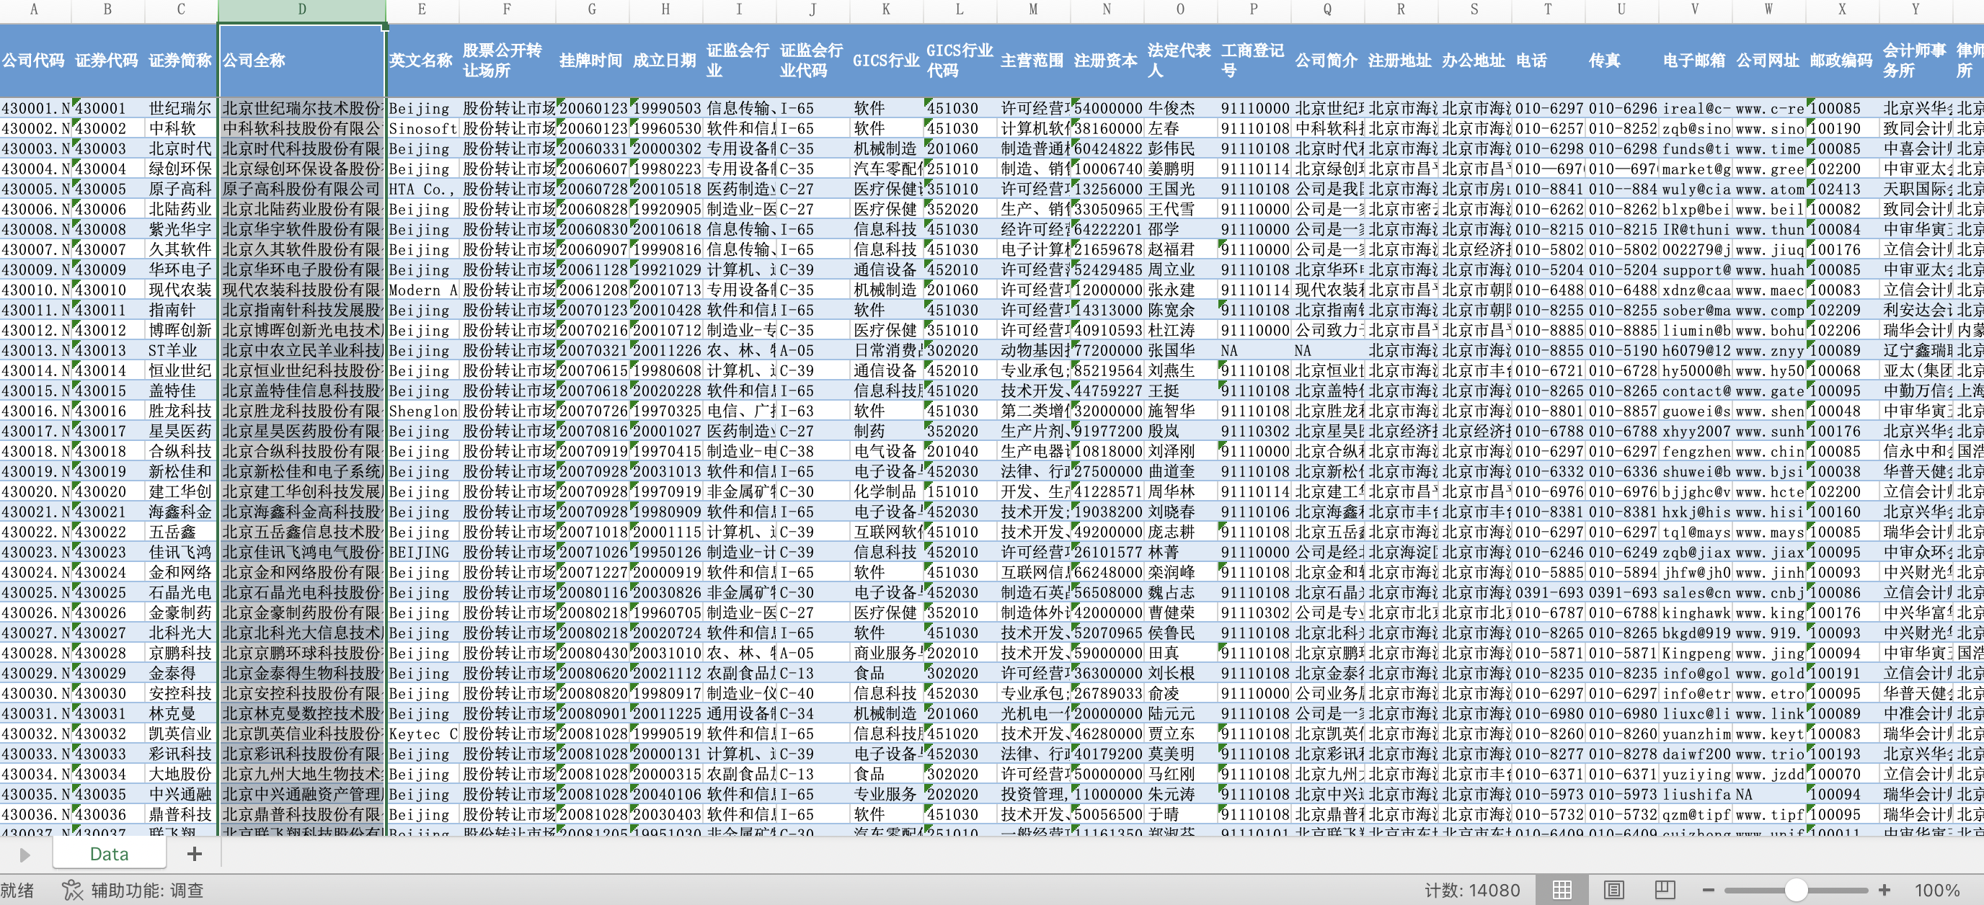Select the Data sheet tab
The image size is (1984, 905).
click(x=110, y=853)
